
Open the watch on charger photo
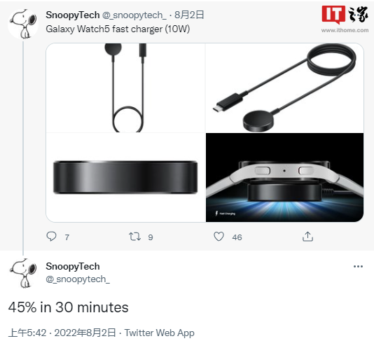tap(284, 177)
